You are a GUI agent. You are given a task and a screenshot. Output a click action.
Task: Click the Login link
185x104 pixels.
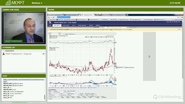coord(167,22)
